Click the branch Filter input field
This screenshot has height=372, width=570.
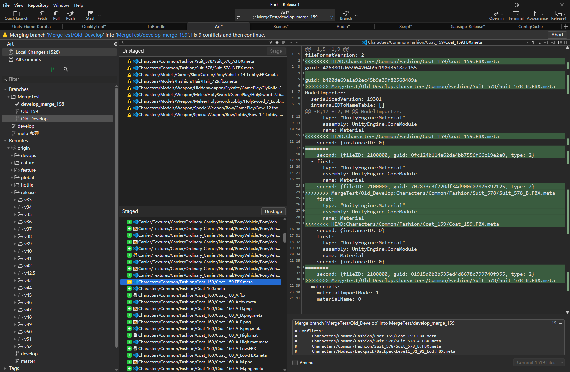point(60,79)
